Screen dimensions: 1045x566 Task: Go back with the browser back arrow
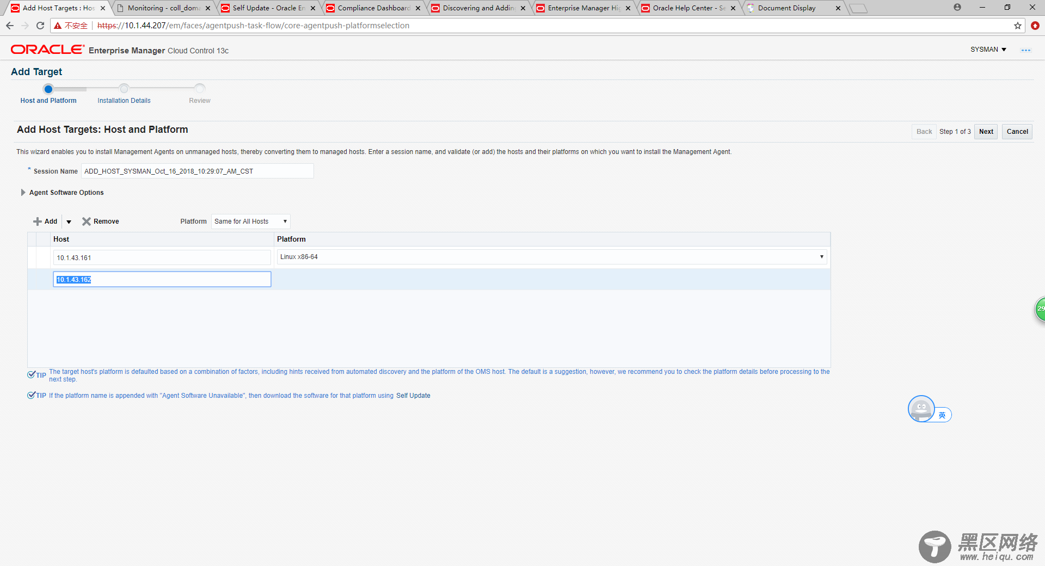click(x=10, y=26)
